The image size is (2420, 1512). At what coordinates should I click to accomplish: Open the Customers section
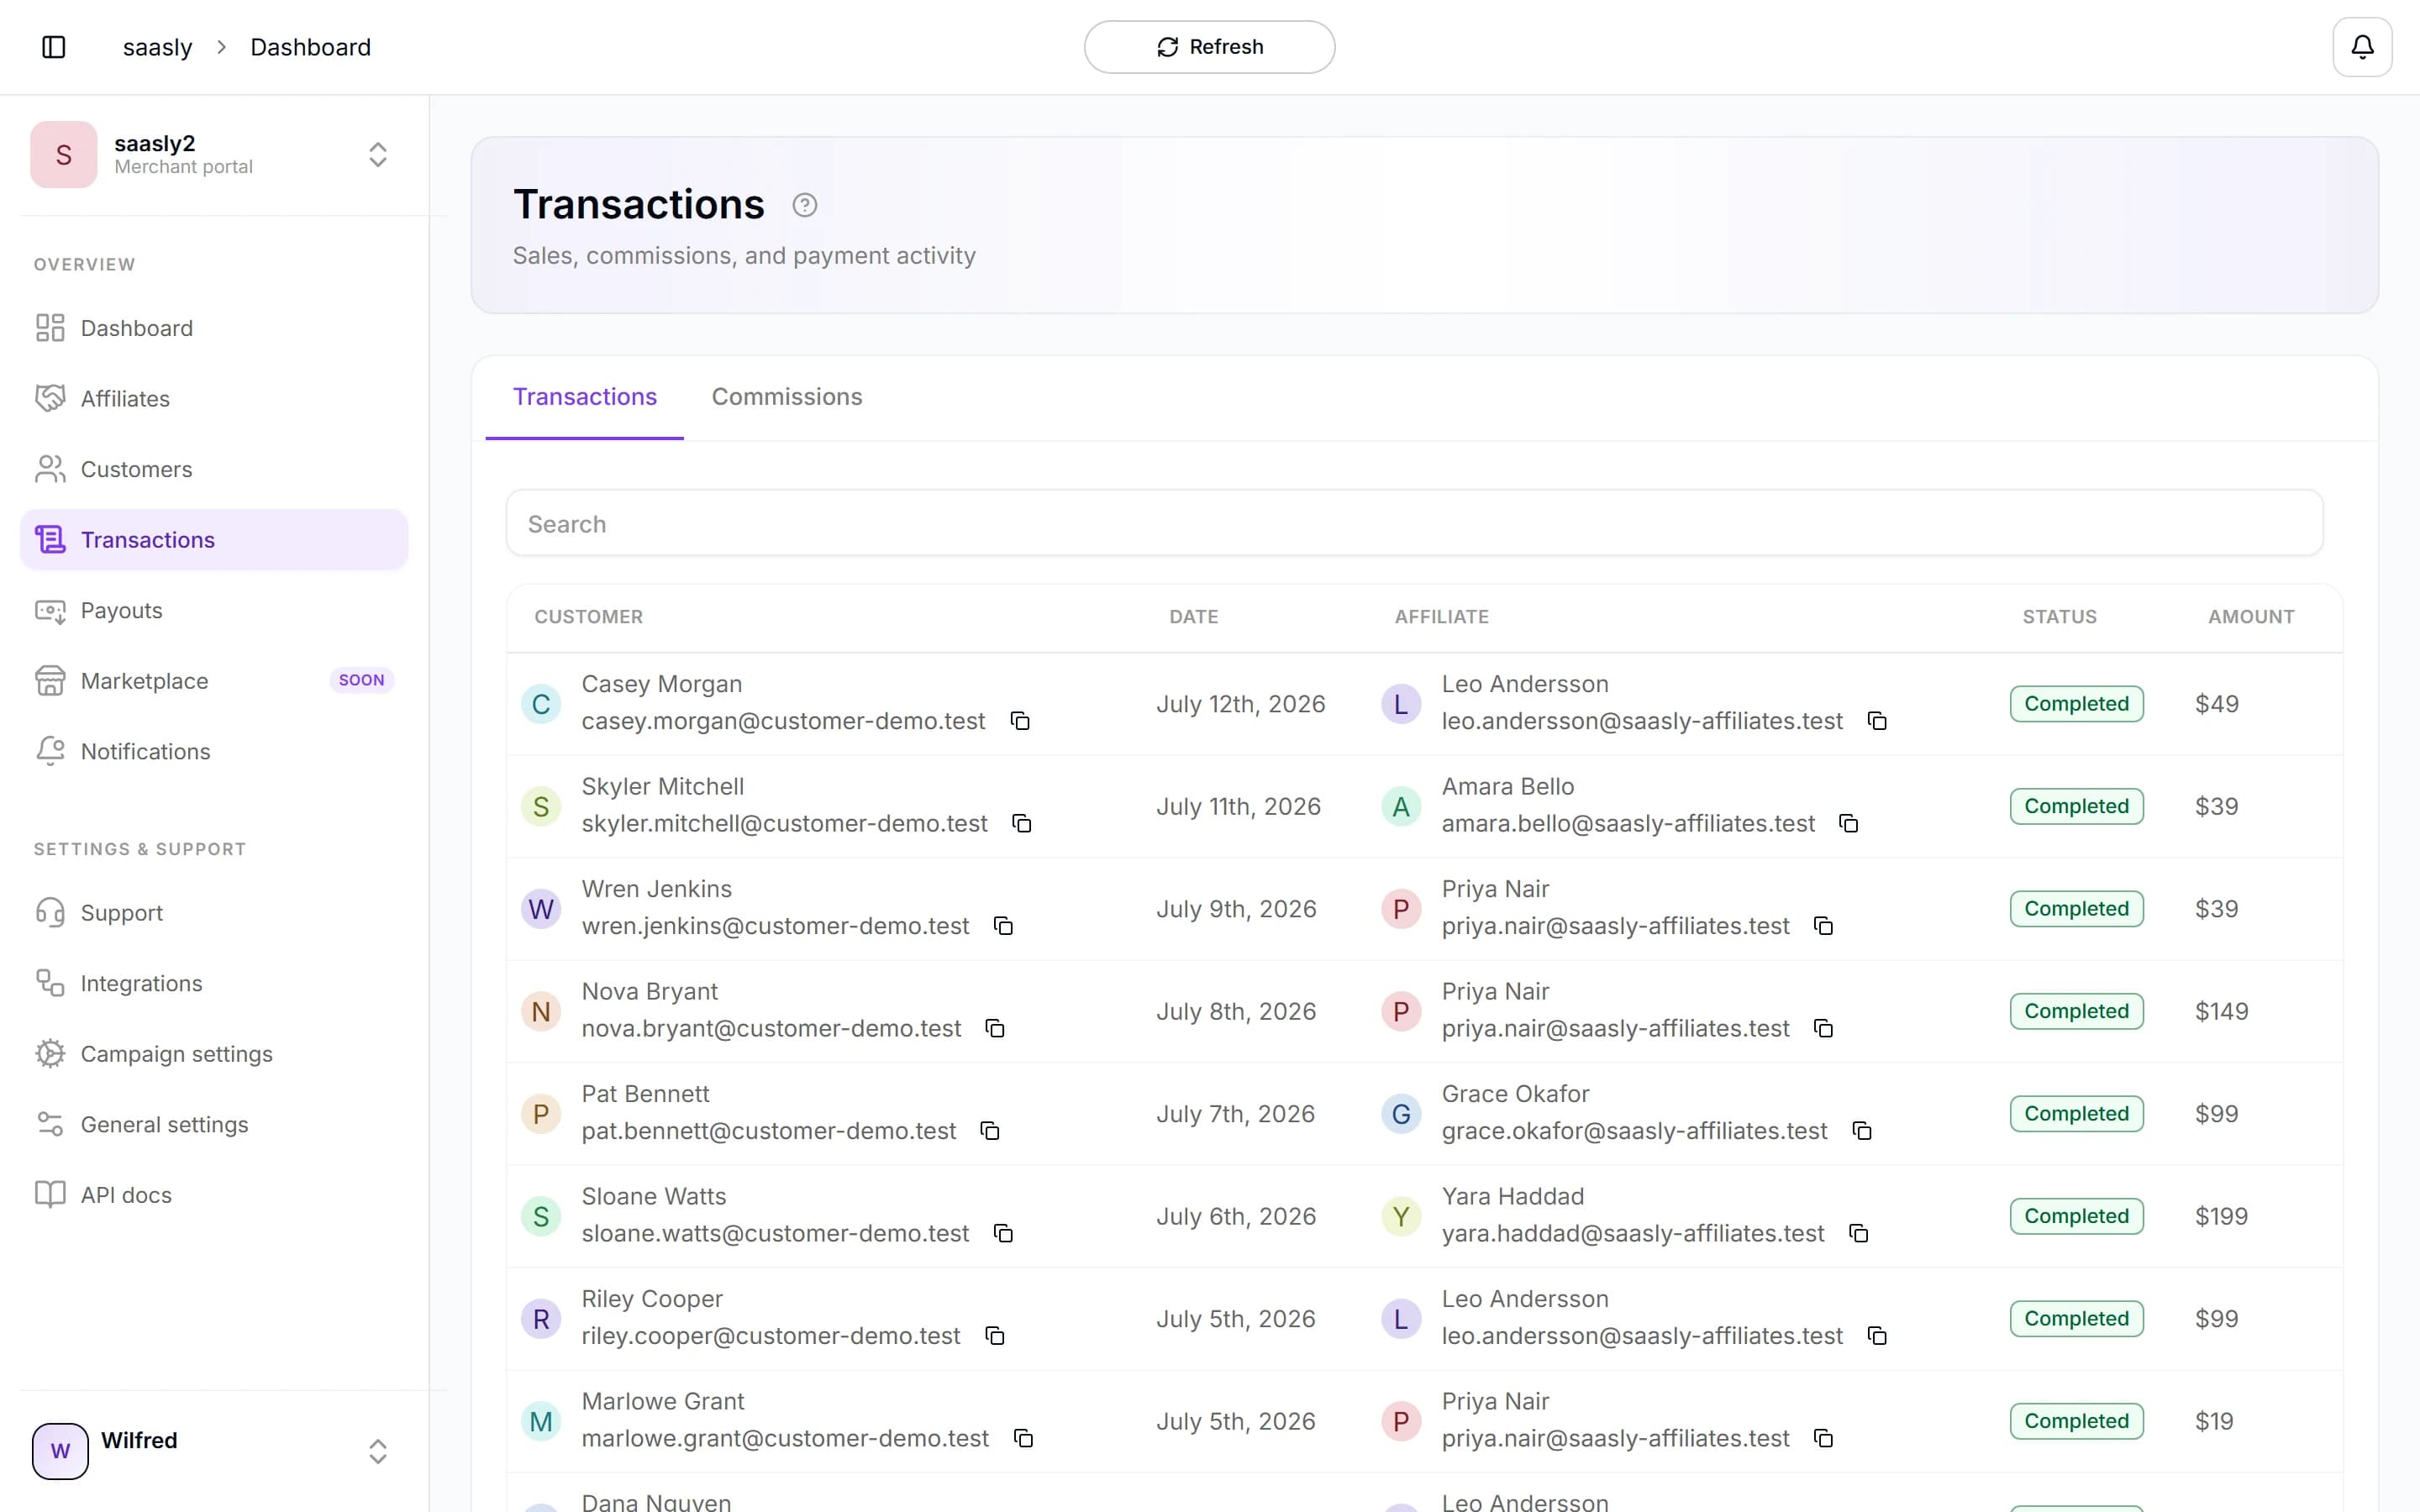tap(214, 469)
